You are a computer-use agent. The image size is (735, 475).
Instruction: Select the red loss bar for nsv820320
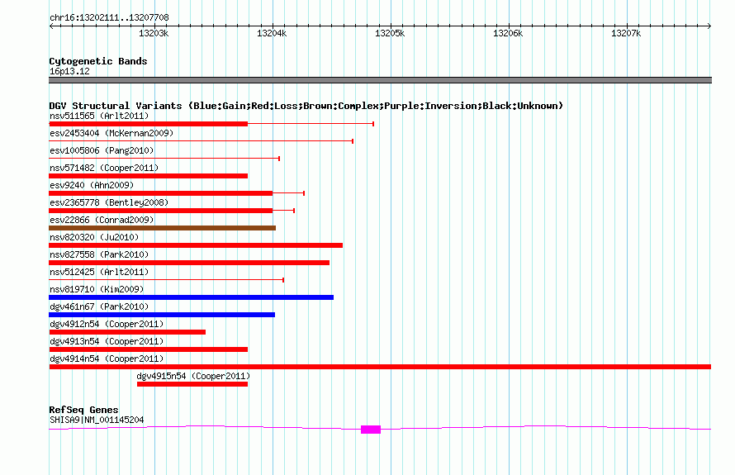(196, 245)
